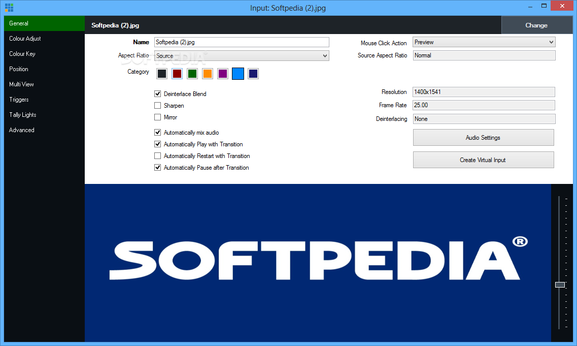Click the Resolution field showing 1400x1541
This screenshot has height=346, width=577.
[x=484, y=92]
